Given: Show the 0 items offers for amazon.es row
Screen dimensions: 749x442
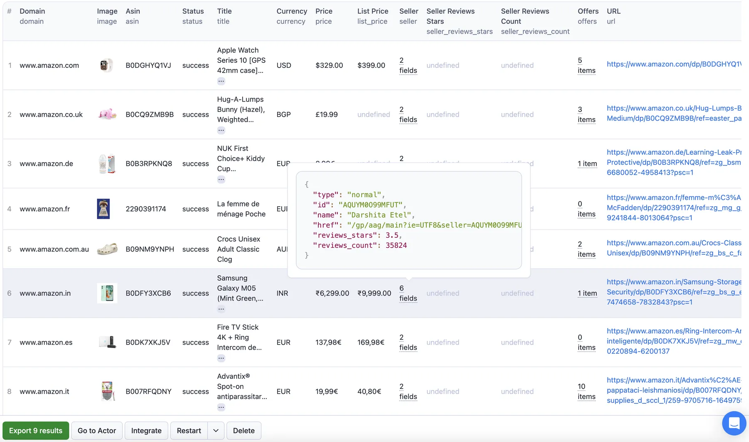Looking at the screenshot, I should coord(586,342).
